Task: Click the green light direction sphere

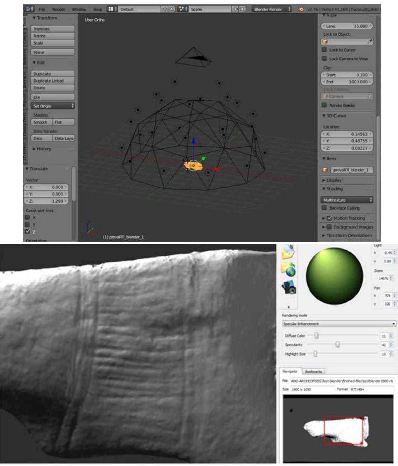Action: pyautogui.click(x=334, y=276)
